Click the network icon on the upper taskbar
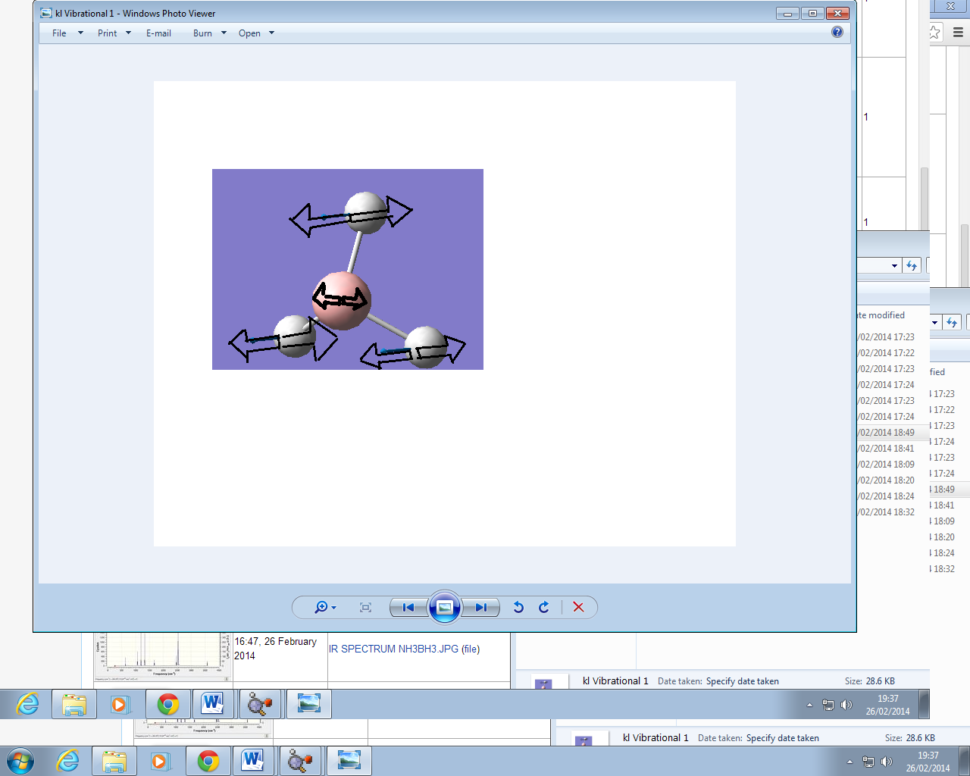This screenshot has height=776, width=970. [x=828, y=705]
